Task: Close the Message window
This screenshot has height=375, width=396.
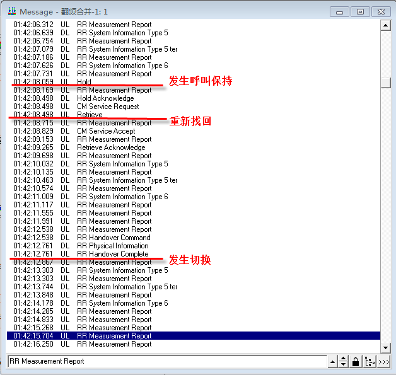Action: pos(381,11)
